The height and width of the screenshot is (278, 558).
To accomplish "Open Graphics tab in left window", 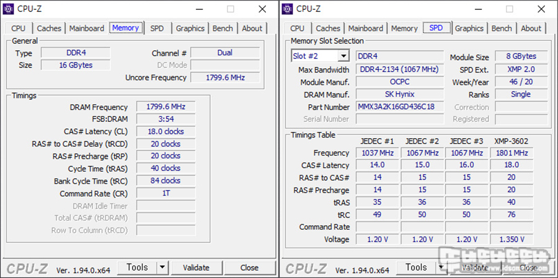I will (190, 28).
